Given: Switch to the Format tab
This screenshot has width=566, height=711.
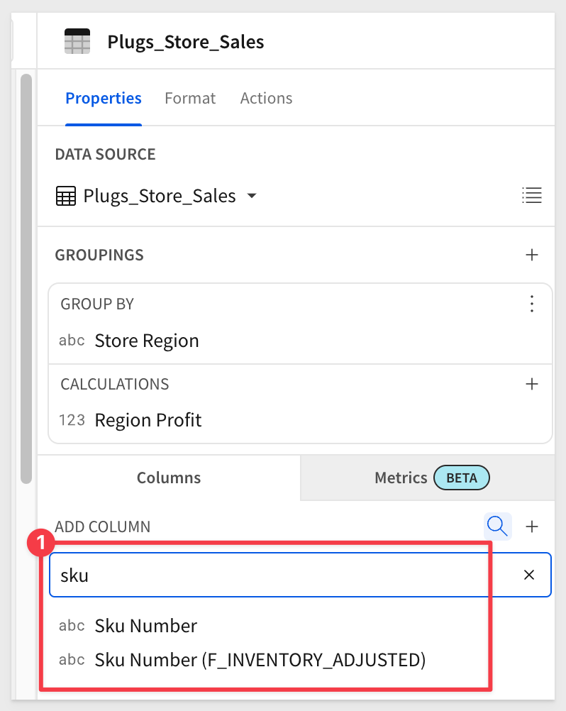Looking at the screenshot, I should coord(190,98).
